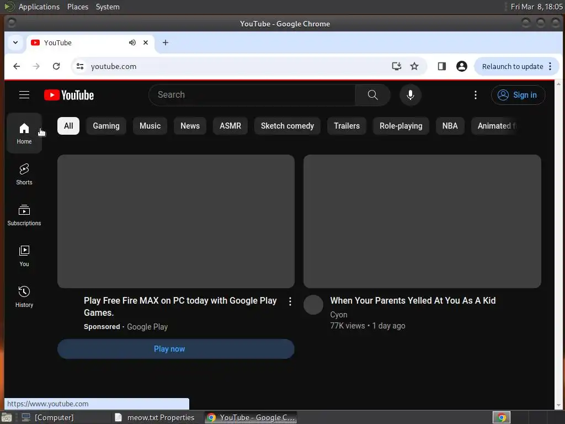The height and width of the screenshot is (424, 565).
Task: Open History in the sidebar
Action: [x=24, y=297]
